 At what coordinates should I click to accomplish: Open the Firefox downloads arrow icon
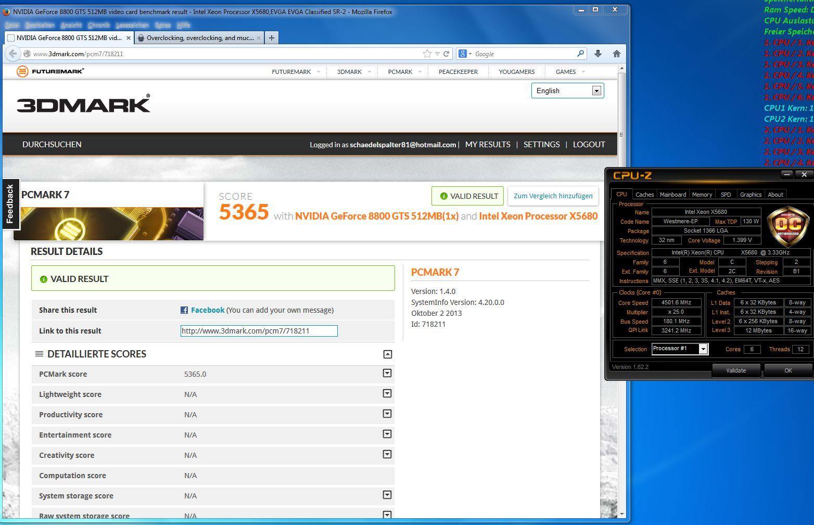(x=598, y=54)
